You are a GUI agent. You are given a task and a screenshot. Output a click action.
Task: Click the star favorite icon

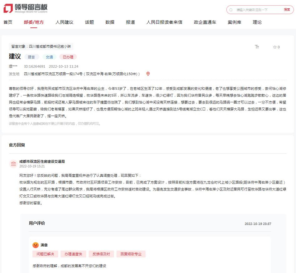coord(274,47)
